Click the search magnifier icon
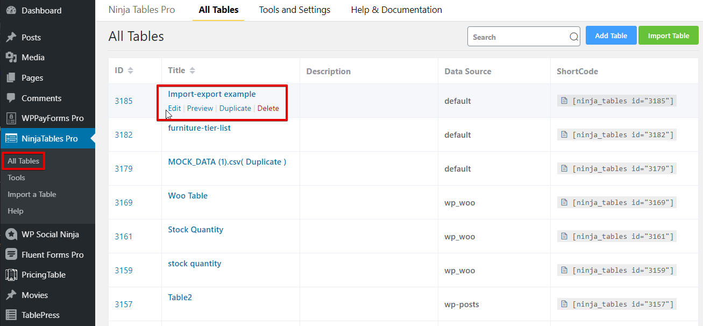The width and height of the screenshot is (703, 326). click(574, 37)
